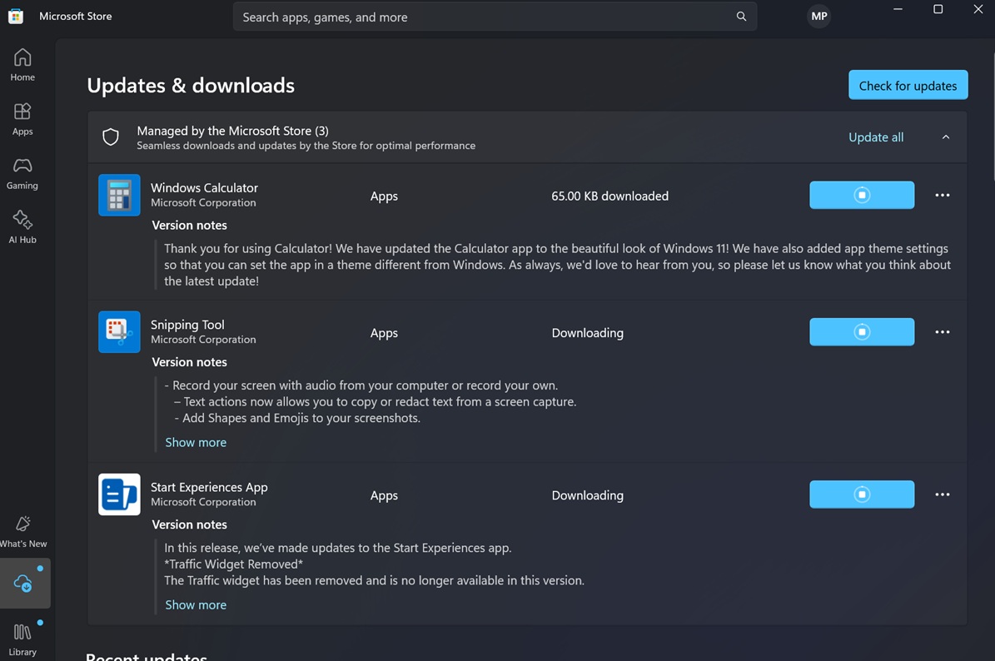Click the search magnifier icon
995x661 pixels.
click(x=741, y=17)
